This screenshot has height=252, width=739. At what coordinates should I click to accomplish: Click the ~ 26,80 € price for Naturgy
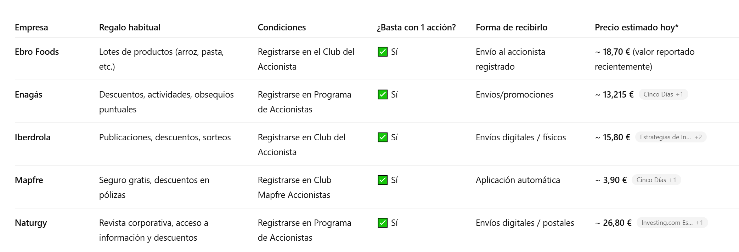[x=613, y=223]
